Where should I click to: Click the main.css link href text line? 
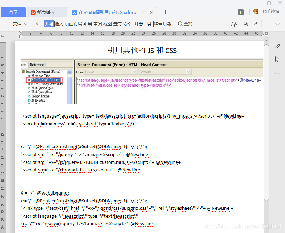click(x=78, y=124)
